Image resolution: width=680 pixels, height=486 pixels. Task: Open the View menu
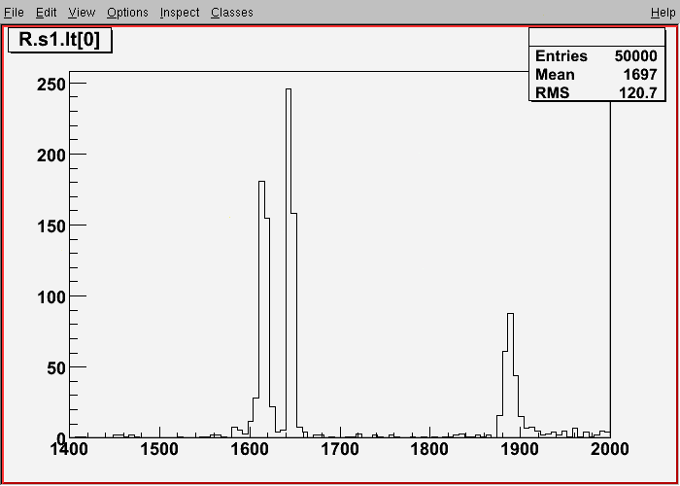coord(82,13)
